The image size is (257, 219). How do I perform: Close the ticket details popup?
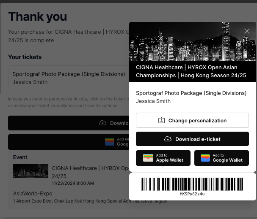pos(247,31)
